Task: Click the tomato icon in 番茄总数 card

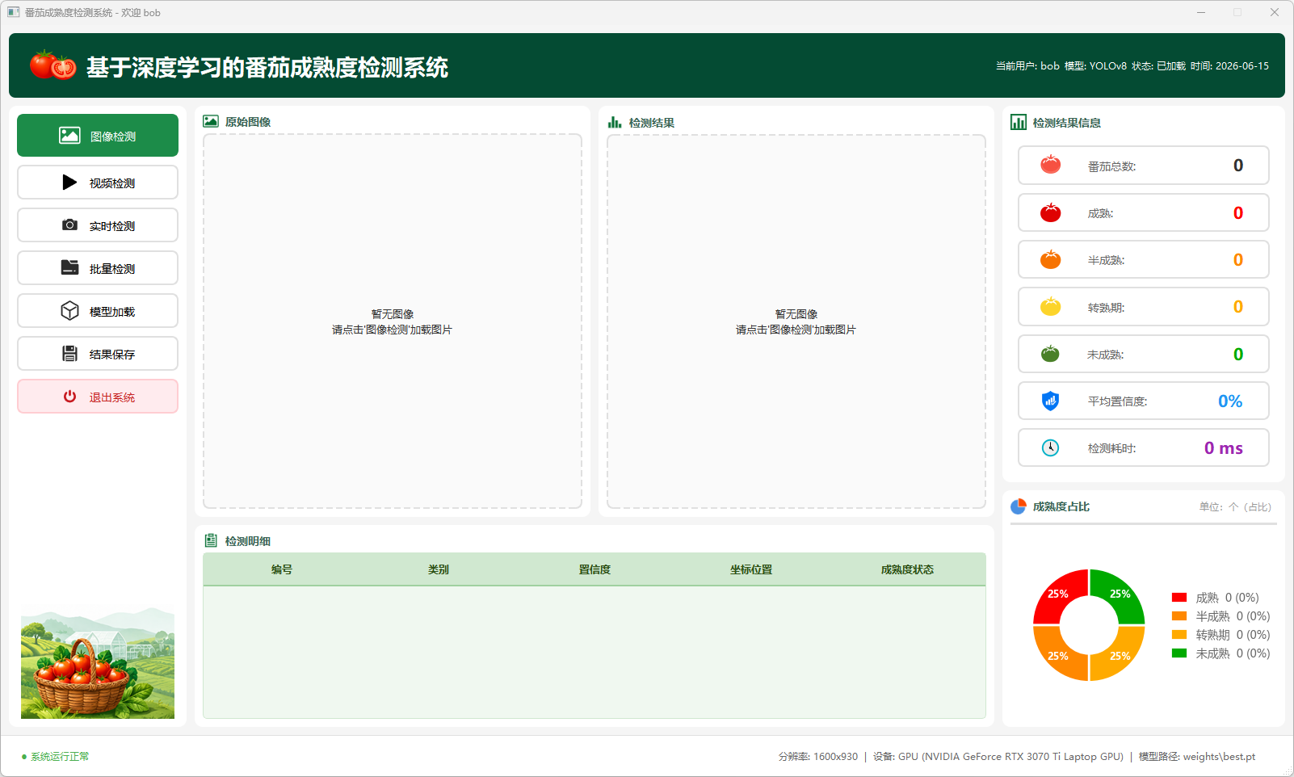Action: (x=1050, y=165)
